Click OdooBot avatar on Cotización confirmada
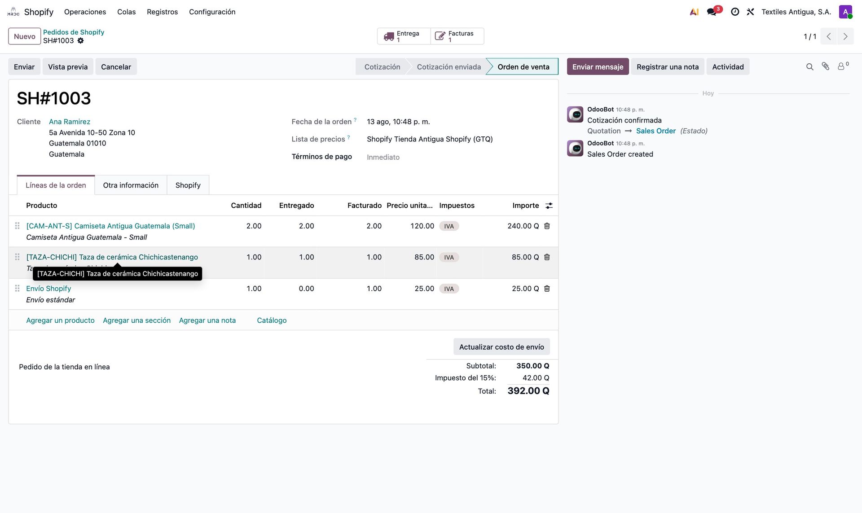Viewport: 862px width, 513px height. (575, 114)
